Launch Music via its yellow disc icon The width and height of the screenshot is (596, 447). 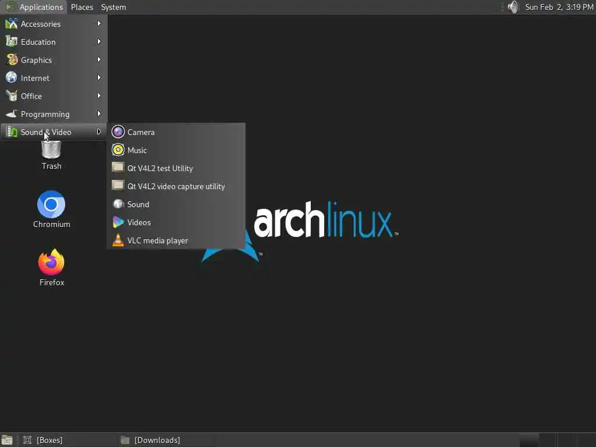pos(118,150)
